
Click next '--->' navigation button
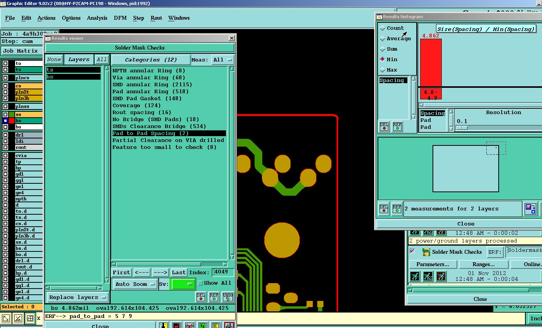pyautogui.click(x=160, y=273)
